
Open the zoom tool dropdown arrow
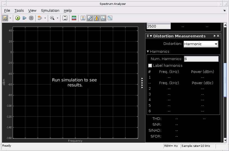pyautogui.click(x=57, y=18)
